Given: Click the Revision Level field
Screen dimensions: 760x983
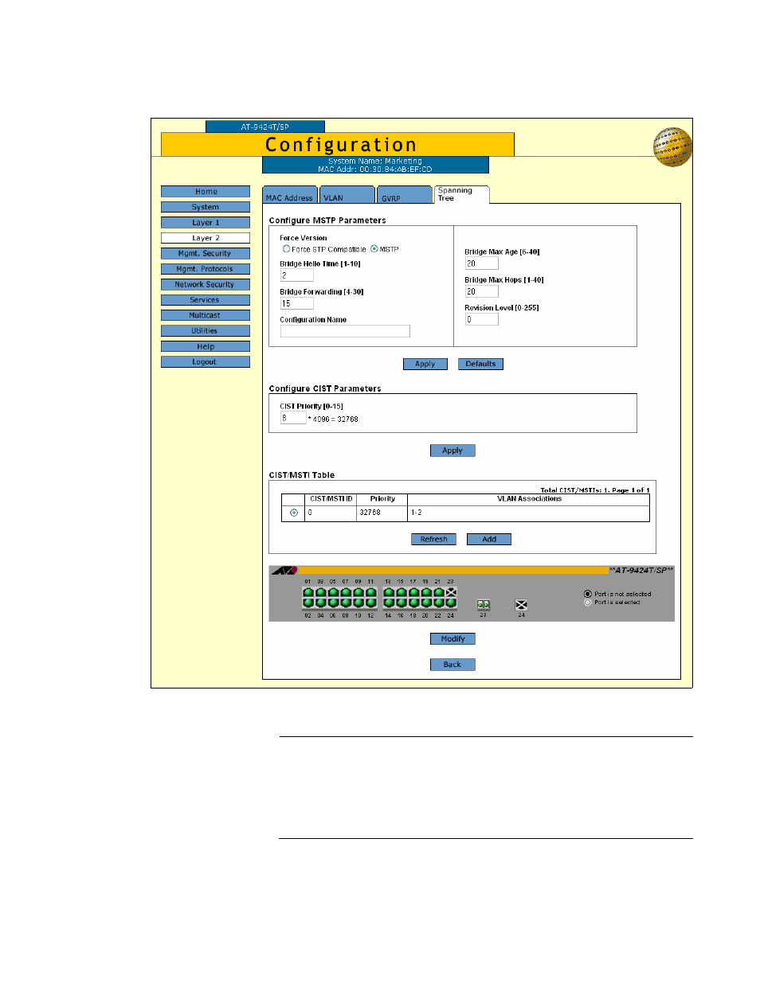Looking at the screenshot, I should pyautogui.click(x=482, y=319).
